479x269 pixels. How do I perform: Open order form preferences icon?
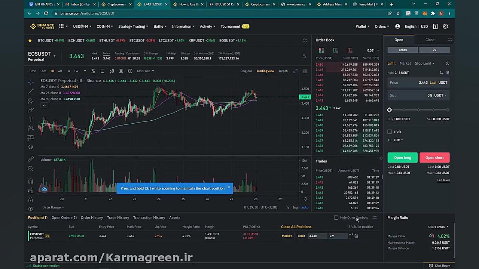click(450, 40)
